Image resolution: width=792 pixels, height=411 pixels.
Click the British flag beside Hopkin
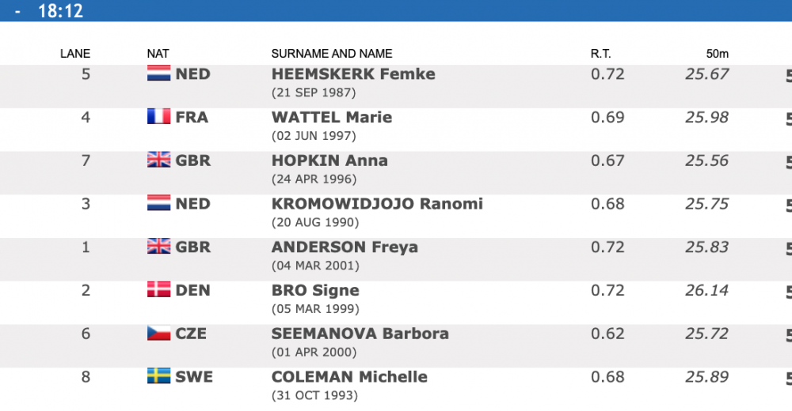(x=158, y=160)
